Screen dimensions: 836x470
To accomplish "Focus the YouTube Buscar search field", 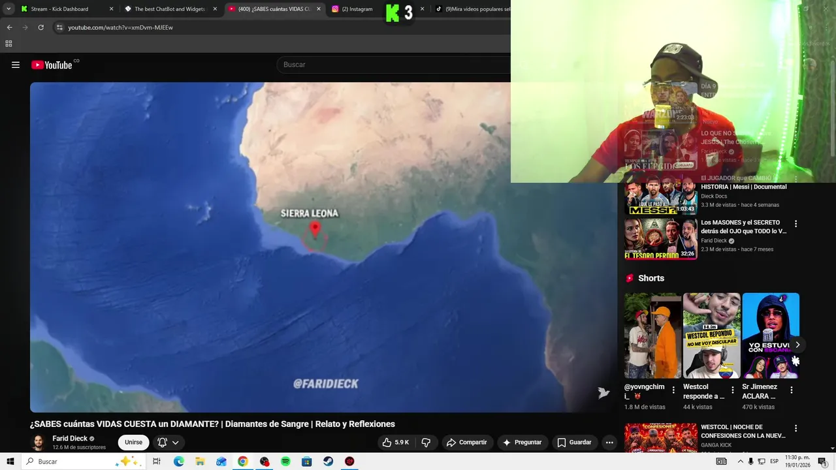I will pos(395,65).
